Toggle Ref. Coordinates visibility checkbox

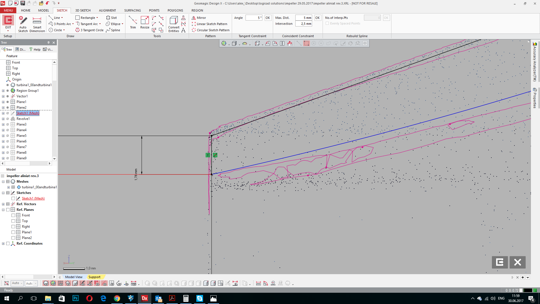pyautogui.click(x=8, y=243)
